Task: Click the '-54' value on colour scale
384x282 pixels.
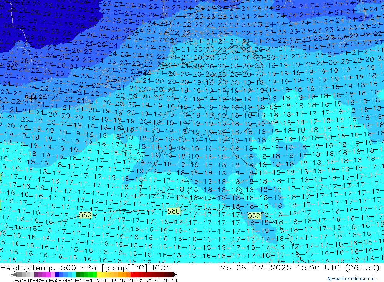Action: 19,280
